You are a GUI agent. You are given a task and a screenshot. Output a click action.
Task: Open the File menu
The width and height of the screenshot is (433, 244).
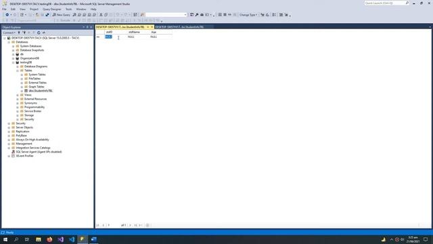click(x=4, y=9)
